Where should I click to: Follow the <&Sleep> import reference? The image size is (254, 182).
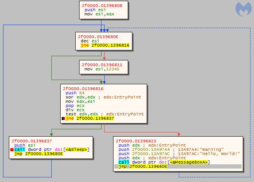78,149
